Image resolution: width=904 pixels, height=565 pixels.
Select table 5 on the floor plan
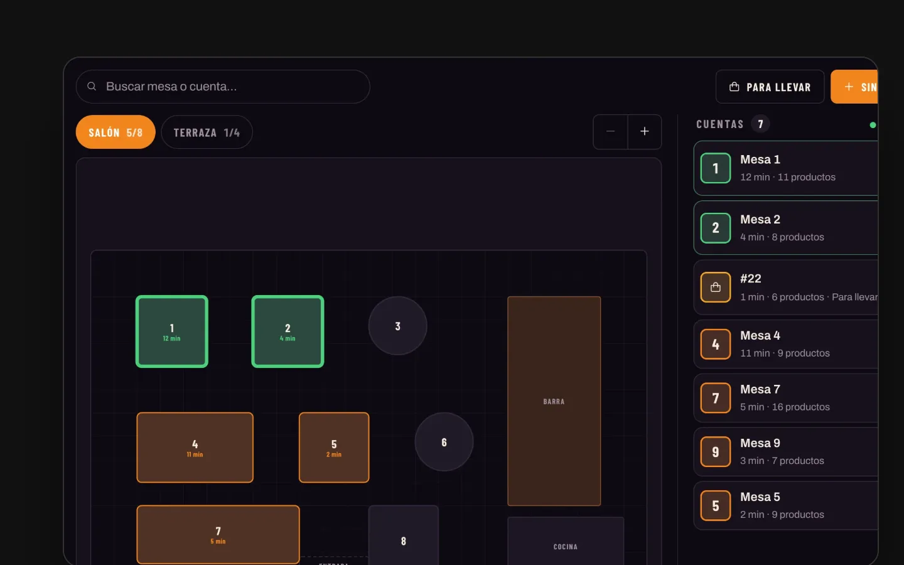[334, 448]
